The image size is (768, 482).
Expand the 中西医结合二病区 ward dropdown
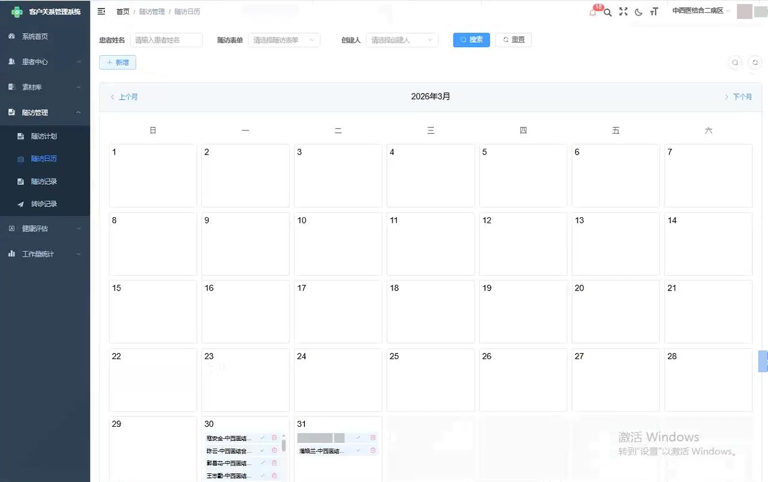[x=701, y=11]
